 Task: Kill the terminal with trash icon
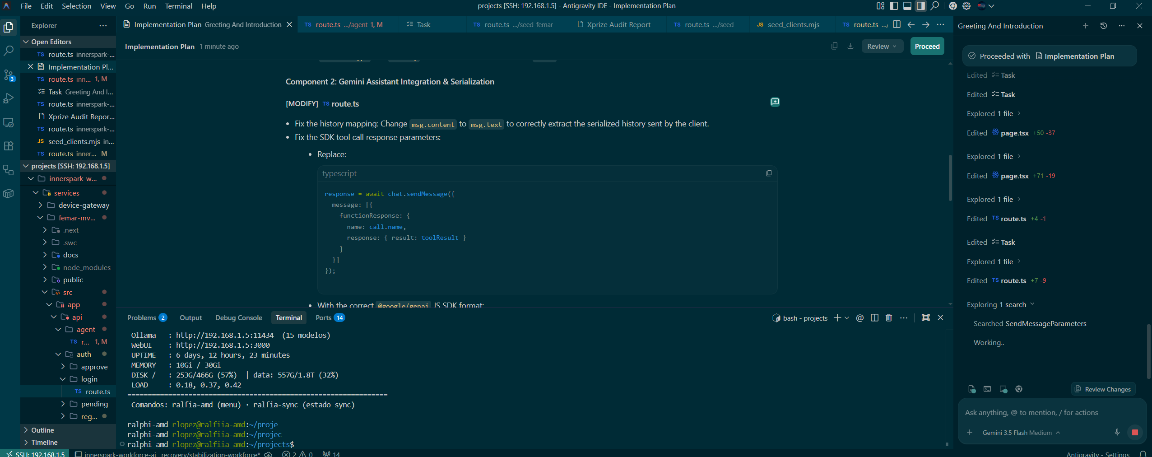889,317
